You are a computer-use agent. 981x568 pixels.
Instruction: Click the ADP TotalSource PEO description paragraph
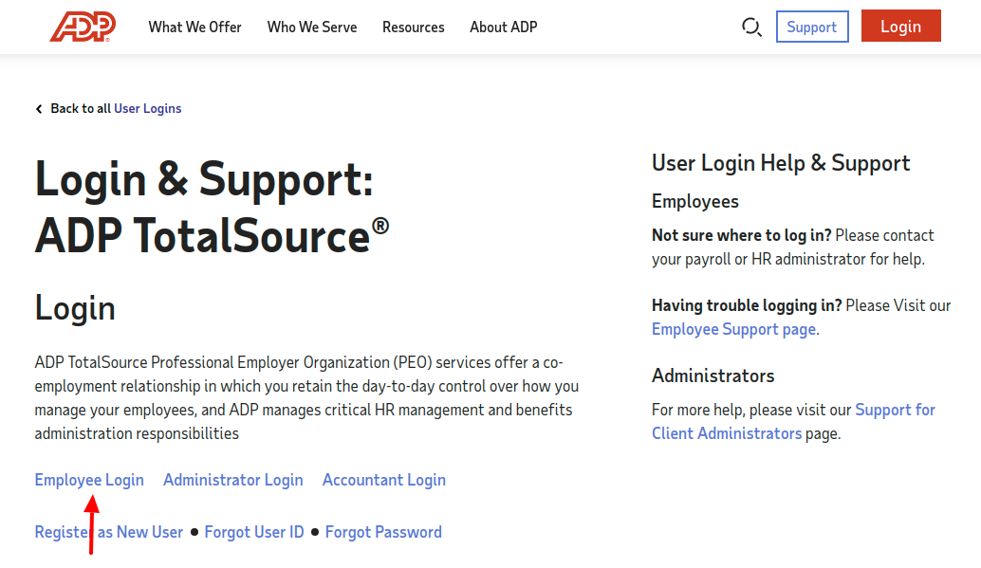coord(306,398)
